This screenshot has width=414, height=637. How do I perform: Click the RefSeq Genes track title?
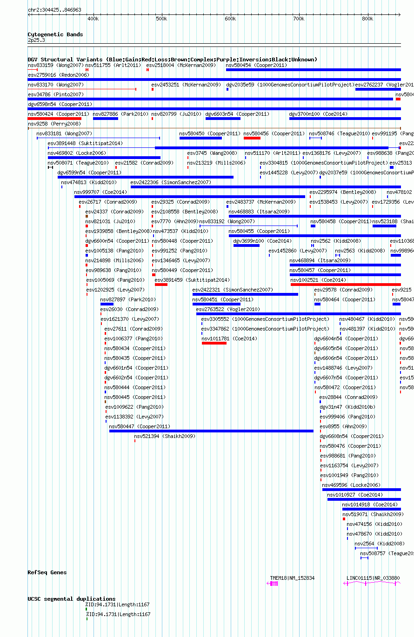(x=47, y=572)
